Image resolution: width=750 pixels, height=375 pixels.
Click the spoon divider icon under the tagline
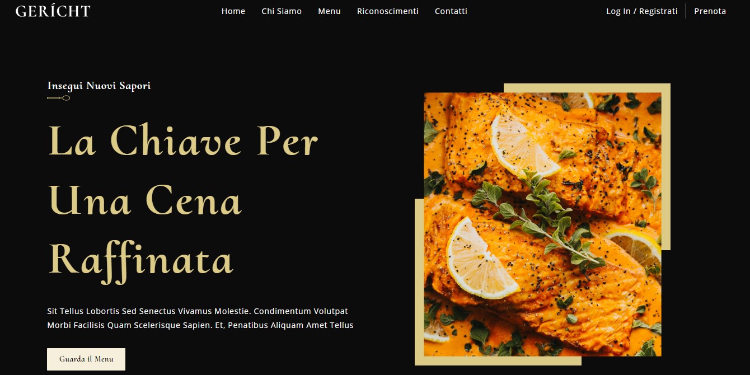[59, 98]
